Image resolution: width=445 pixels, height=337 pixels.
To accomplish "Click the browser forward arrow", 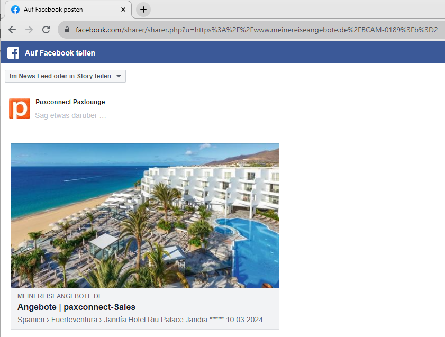I will [29, 30].
